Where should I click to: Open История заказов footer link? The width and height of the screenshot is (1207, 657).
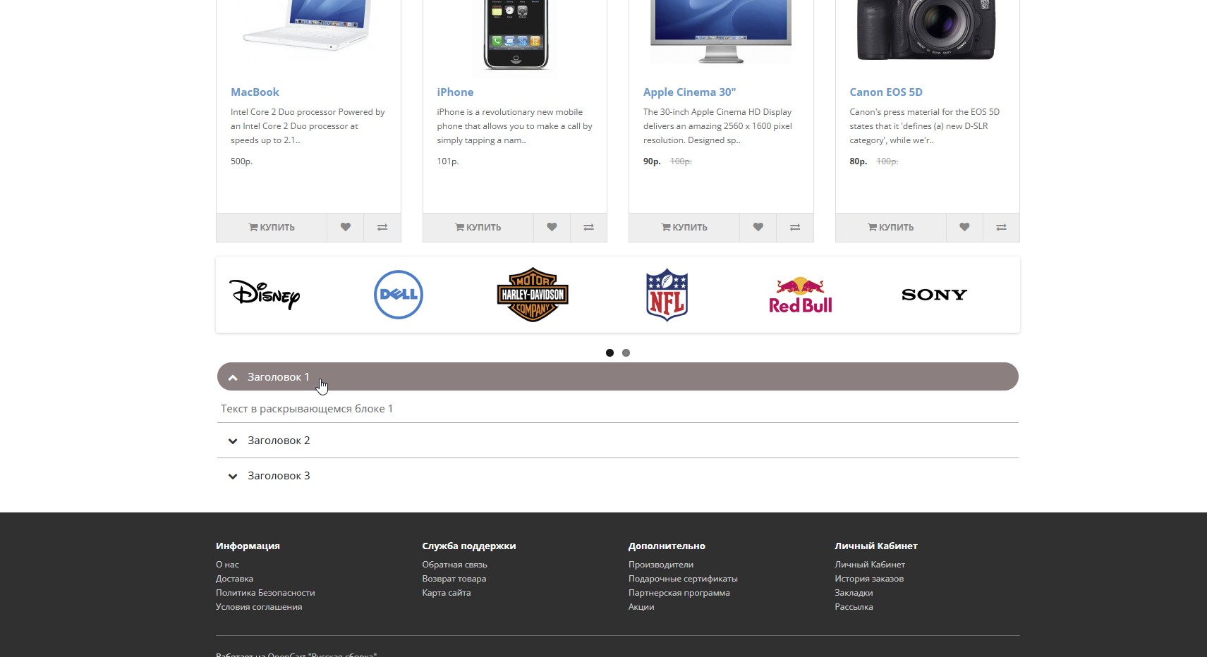pos(869,579)
